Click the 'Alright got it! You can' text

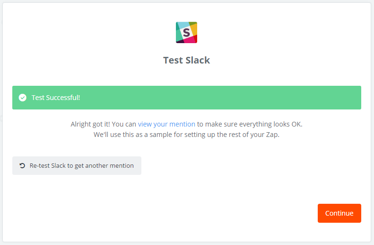[x=103, y=124]
